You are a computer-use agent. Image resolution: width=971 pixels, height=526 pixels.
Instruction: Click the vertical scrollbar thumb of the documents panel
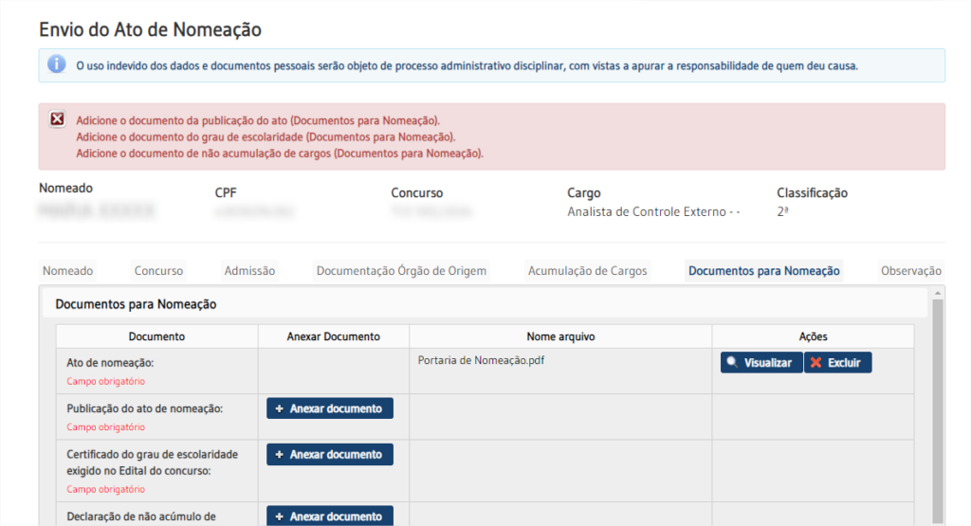[x=938, y=411]
